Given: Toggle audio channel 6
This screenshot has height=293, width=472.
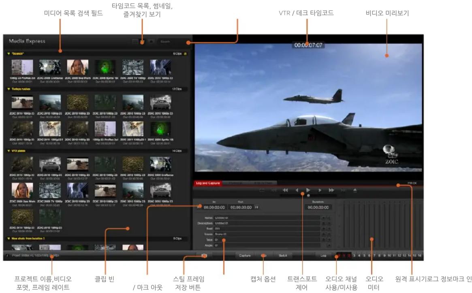Looking at the screenshot, I should coord(369,256).
